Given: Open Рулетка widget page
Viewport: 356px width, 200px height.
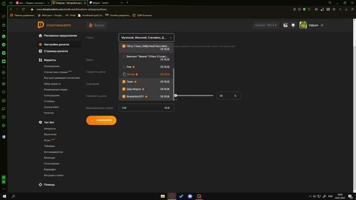Looking at the screenshot, I should [48, 113].
